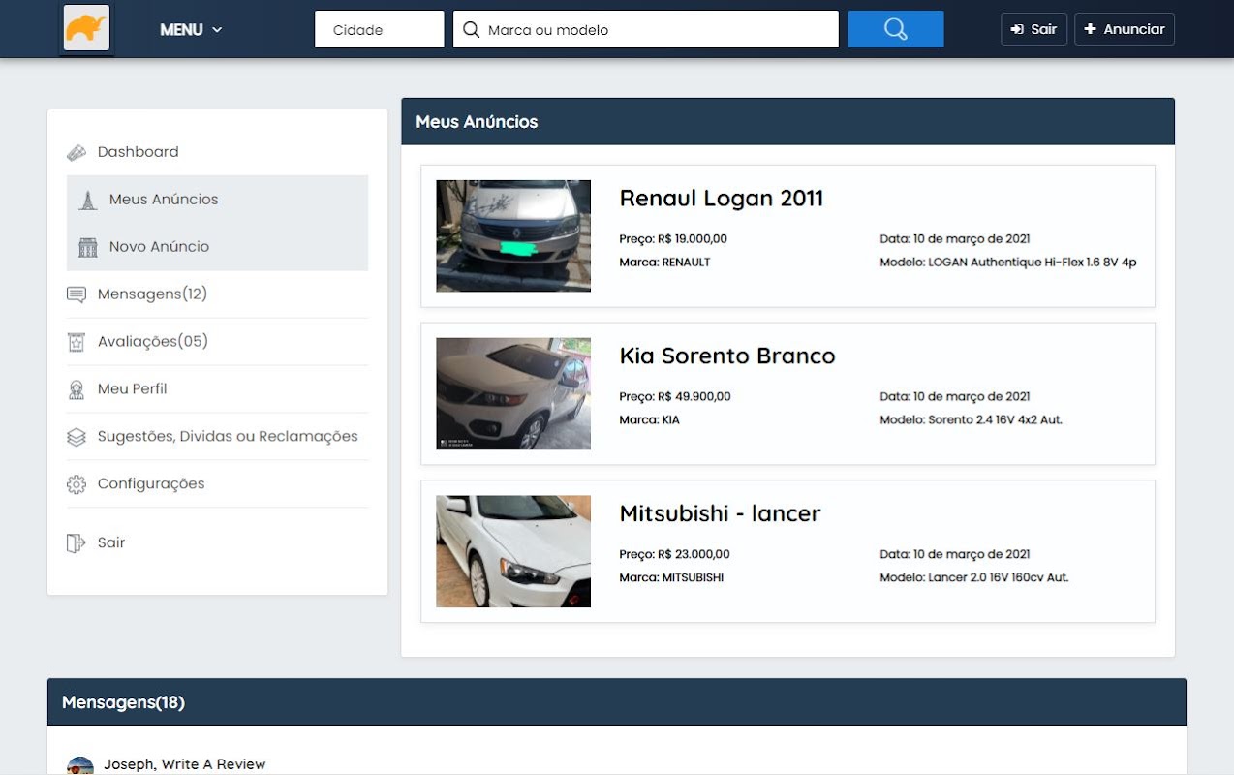
Task: Click the magnifier icon inside search field
Action: pos(472,30)
